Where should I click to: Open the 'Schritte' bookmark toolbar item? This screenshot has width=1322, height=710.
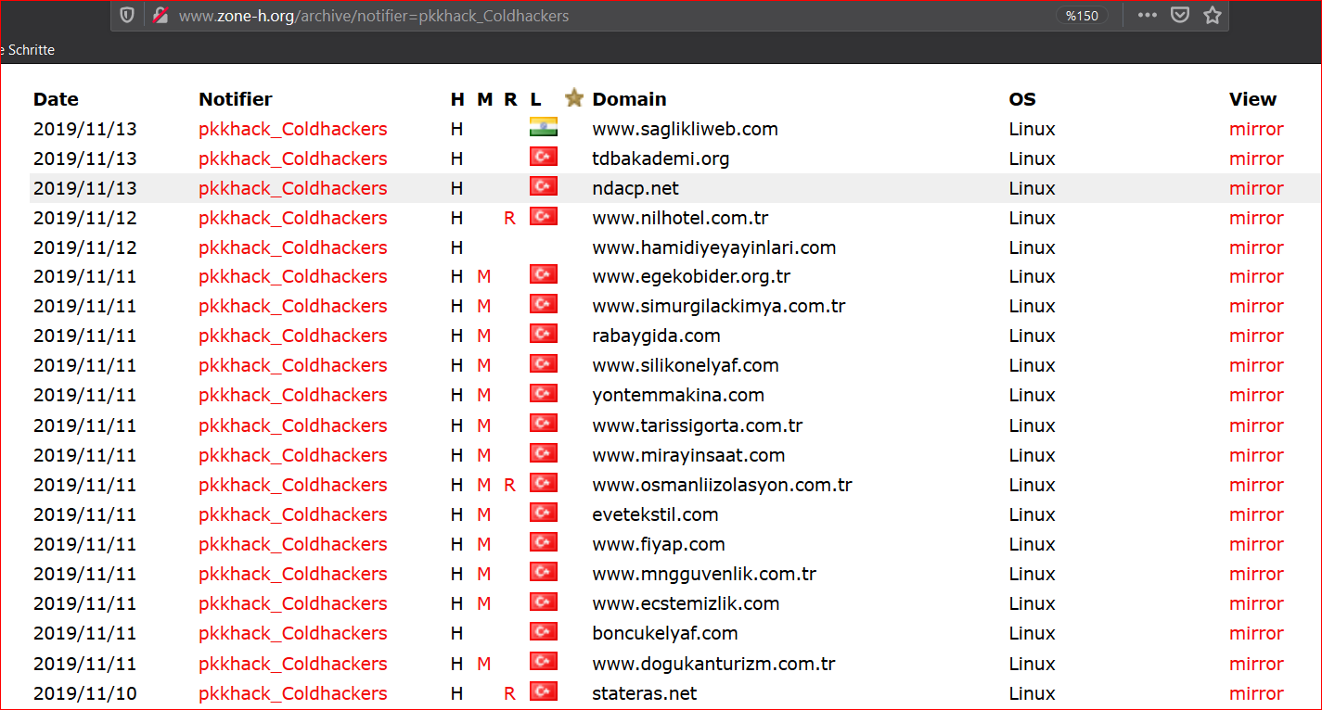(30, 50)
